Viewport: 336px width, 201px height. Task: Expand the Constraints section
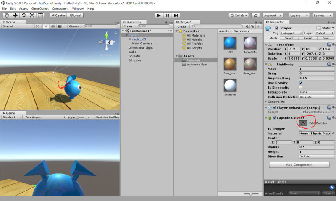pos(266,102)
